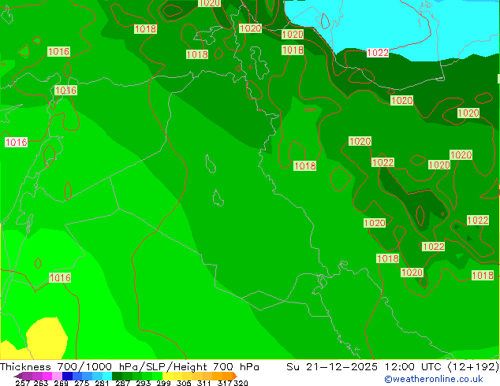Viewport: 500px width, 386px height.
Task: Click the 'Thickness 700/1000 hPa/SLP/Height 700 hPa' title
Action: coord(129,367)
